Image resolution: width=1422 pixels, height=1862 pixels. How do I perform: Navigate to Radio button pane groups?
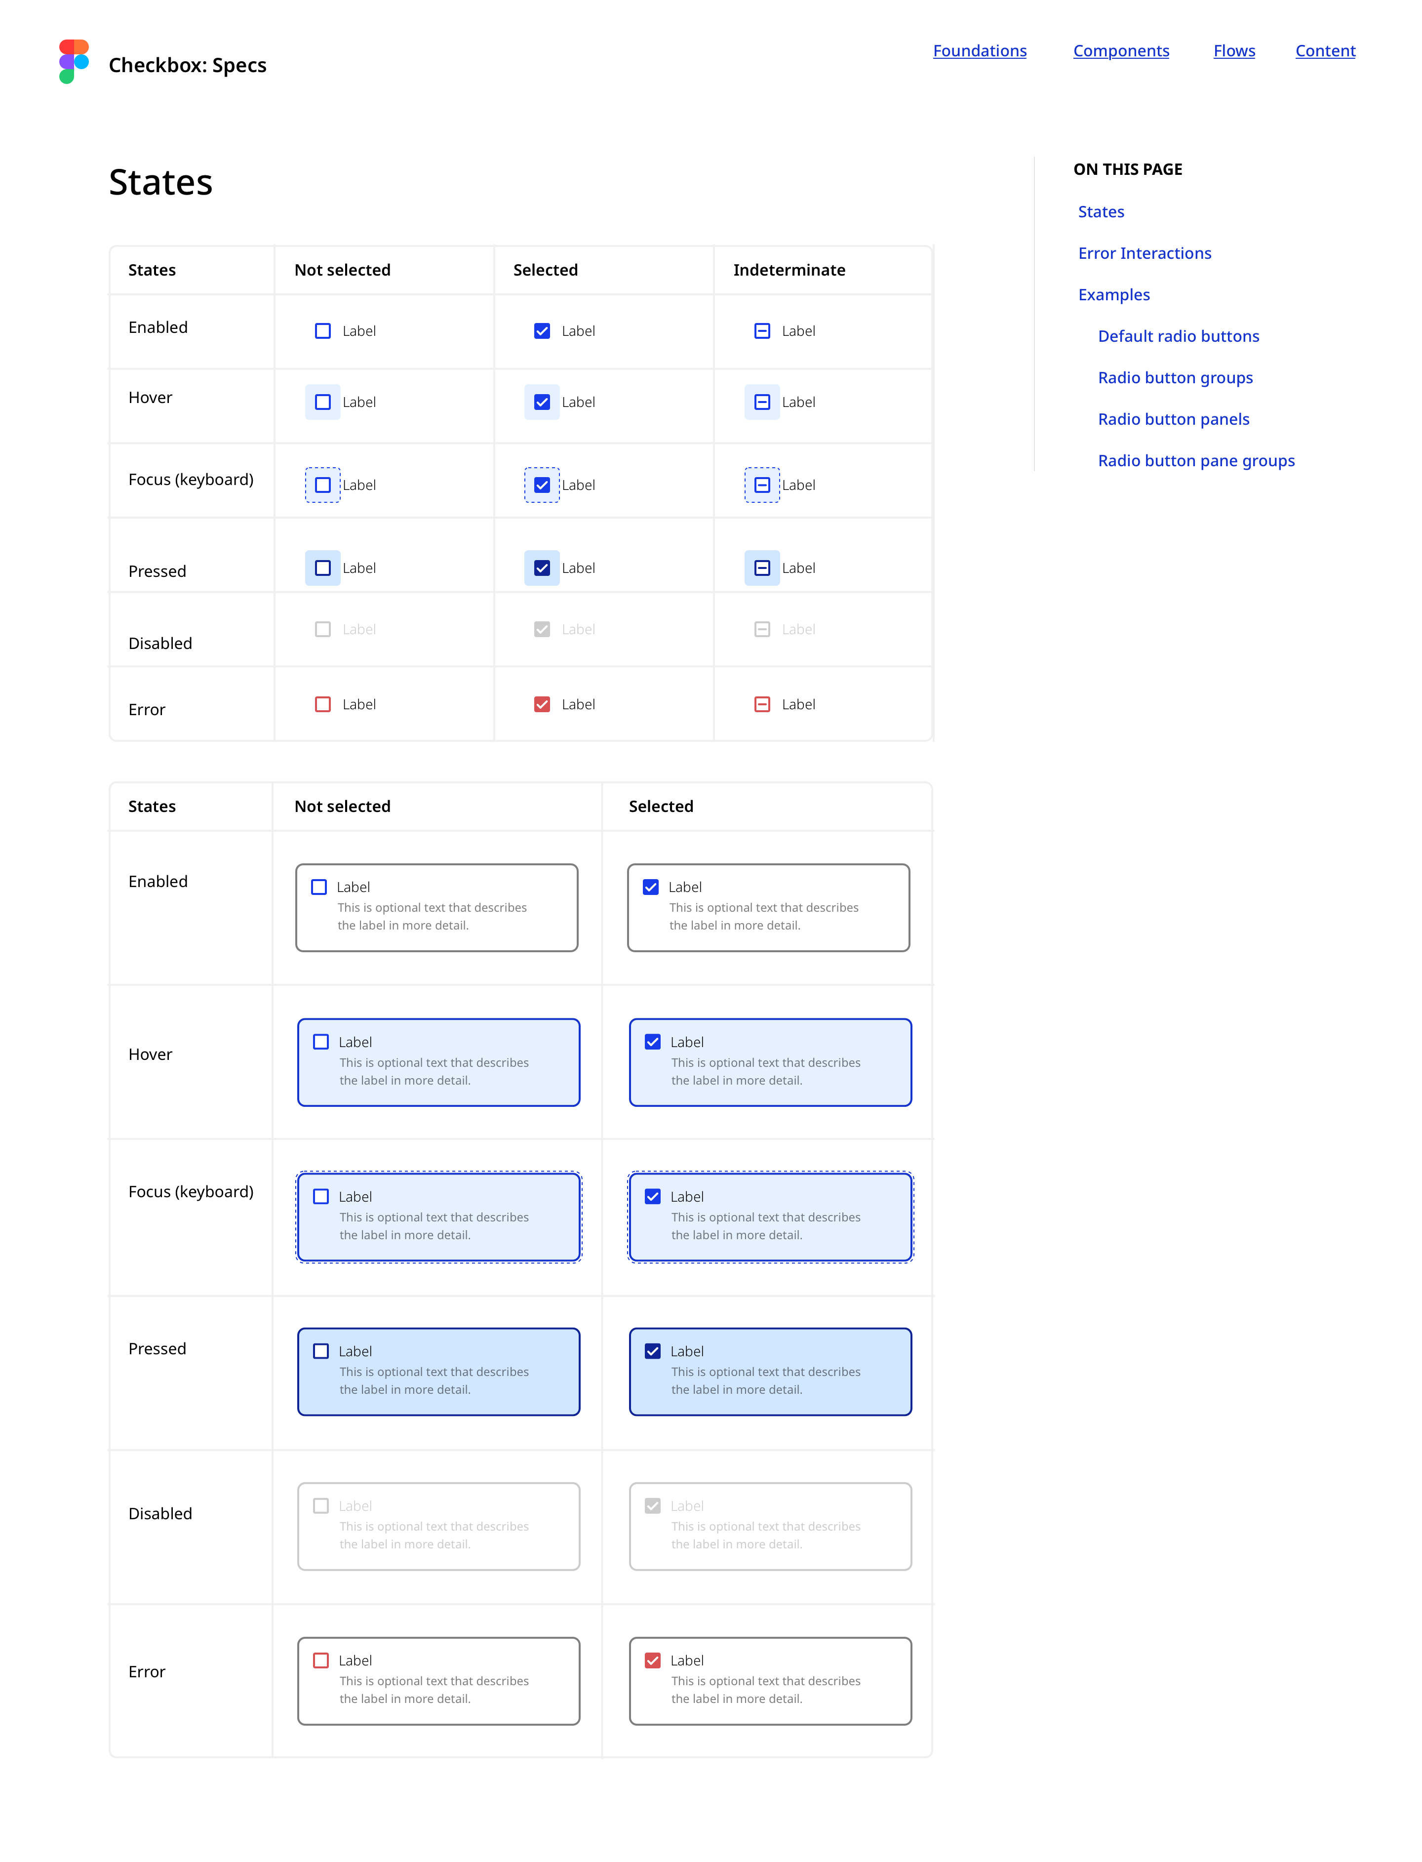[x=1196, y=461]
